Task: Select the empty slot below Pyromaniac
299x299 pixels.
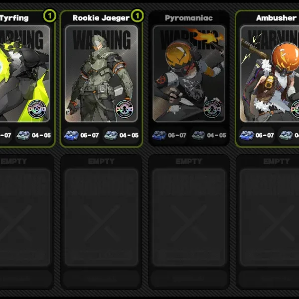Action: pyautogui.click(x=189, y=222)
